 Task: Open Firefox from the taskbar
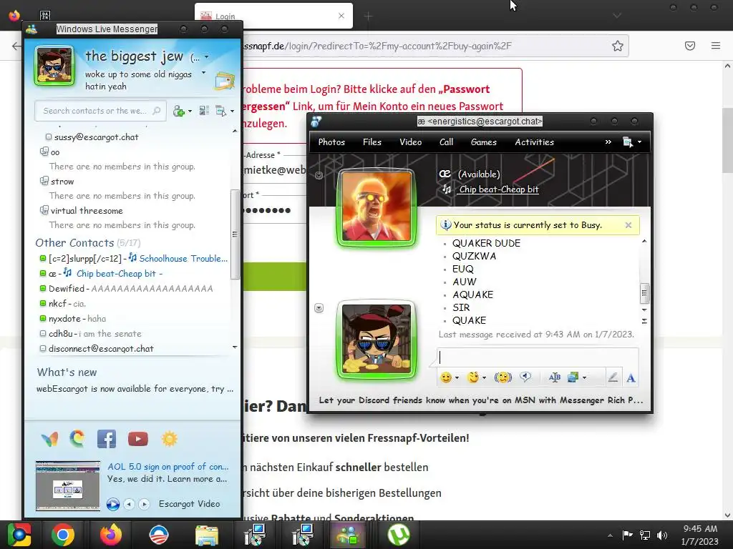click(111, 535)
